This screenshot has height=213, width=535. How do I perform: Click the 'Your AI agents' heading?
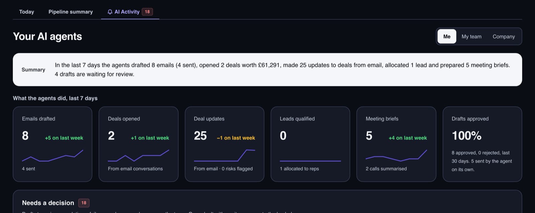coord(47,36)
